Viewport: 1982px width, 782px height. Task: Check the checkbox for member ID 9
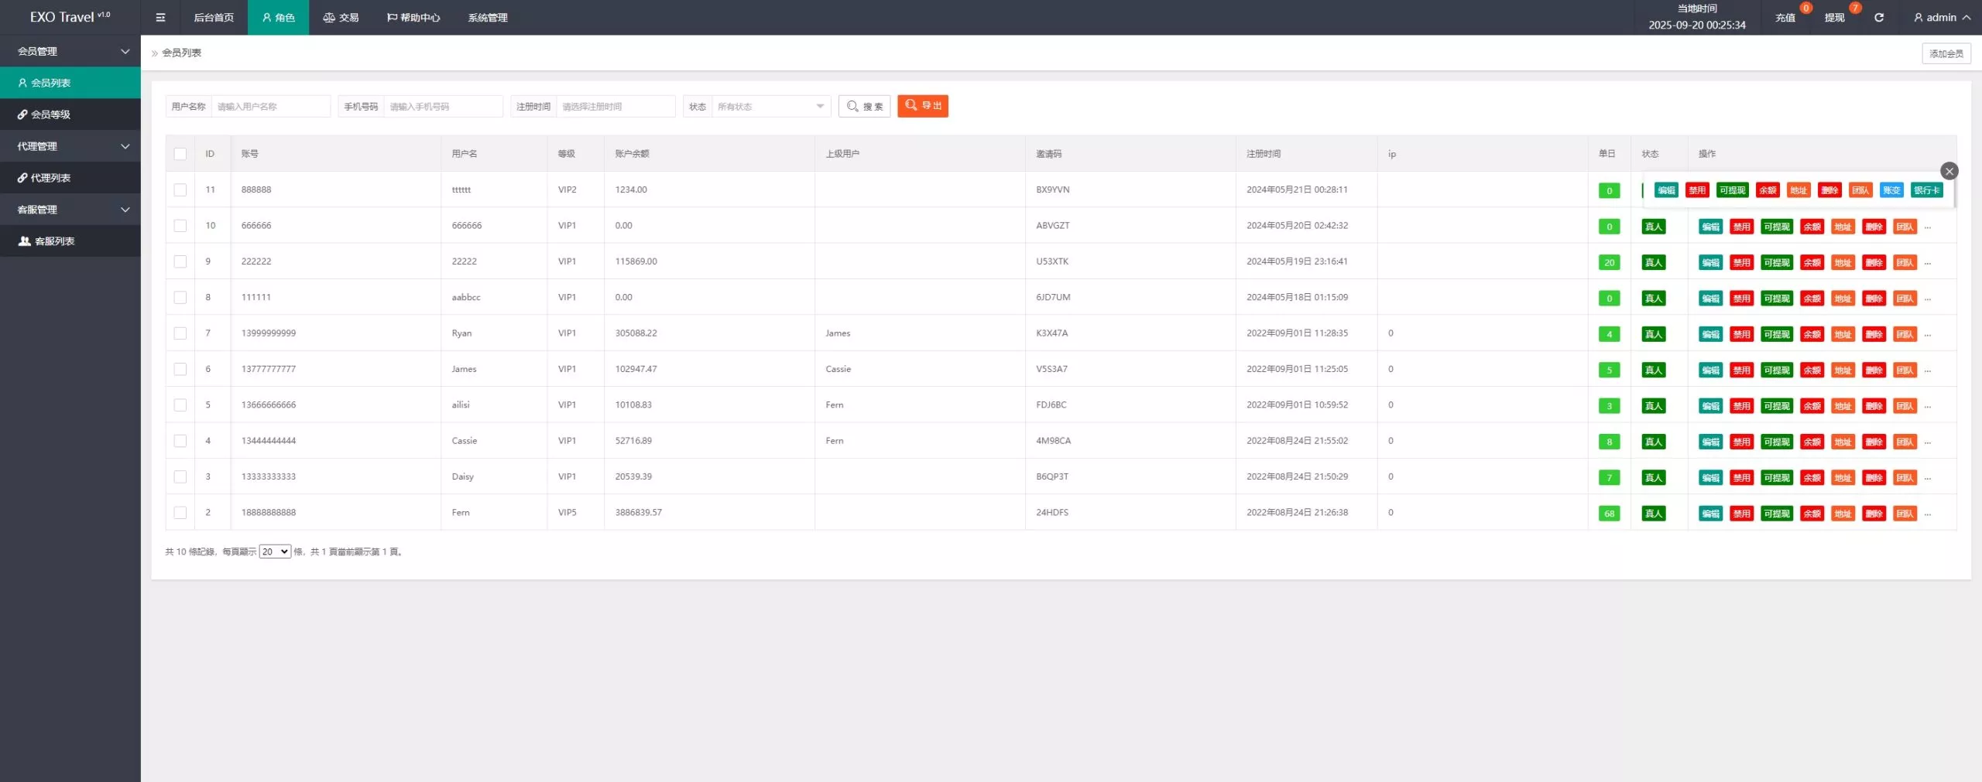point(180,261)
